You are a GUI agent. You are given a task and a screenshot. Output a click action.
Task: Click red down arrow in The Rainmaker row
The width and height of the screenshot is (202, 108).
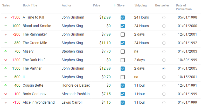[5, 35]
